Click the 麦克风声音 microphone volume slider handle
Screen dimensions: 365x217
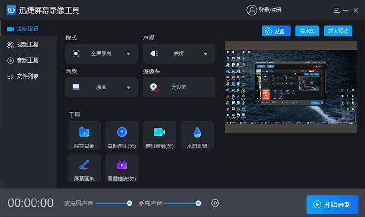tap(129, 203)
